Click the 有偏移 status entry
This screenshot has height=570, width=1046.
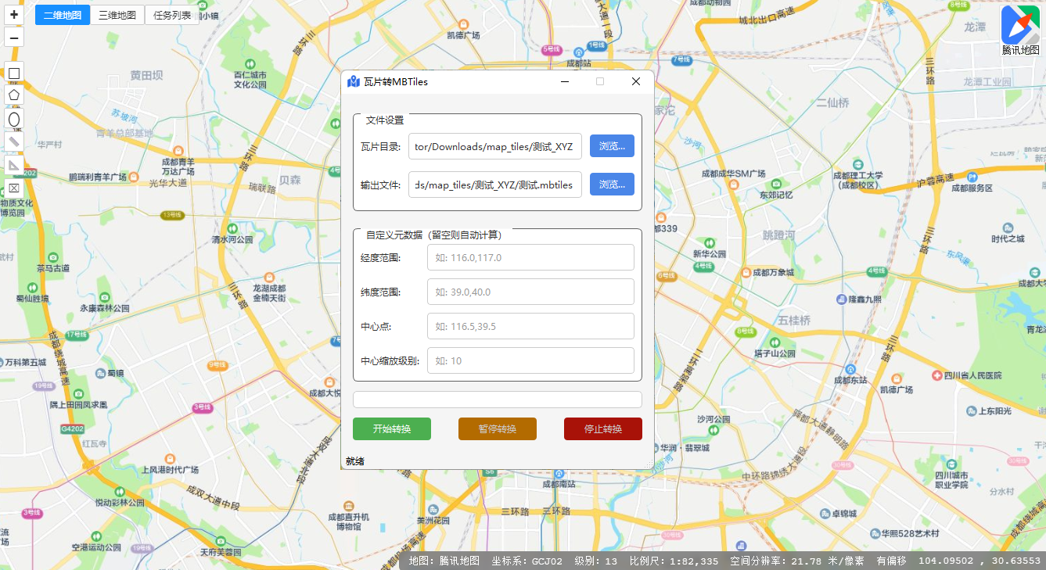[891, 561]
